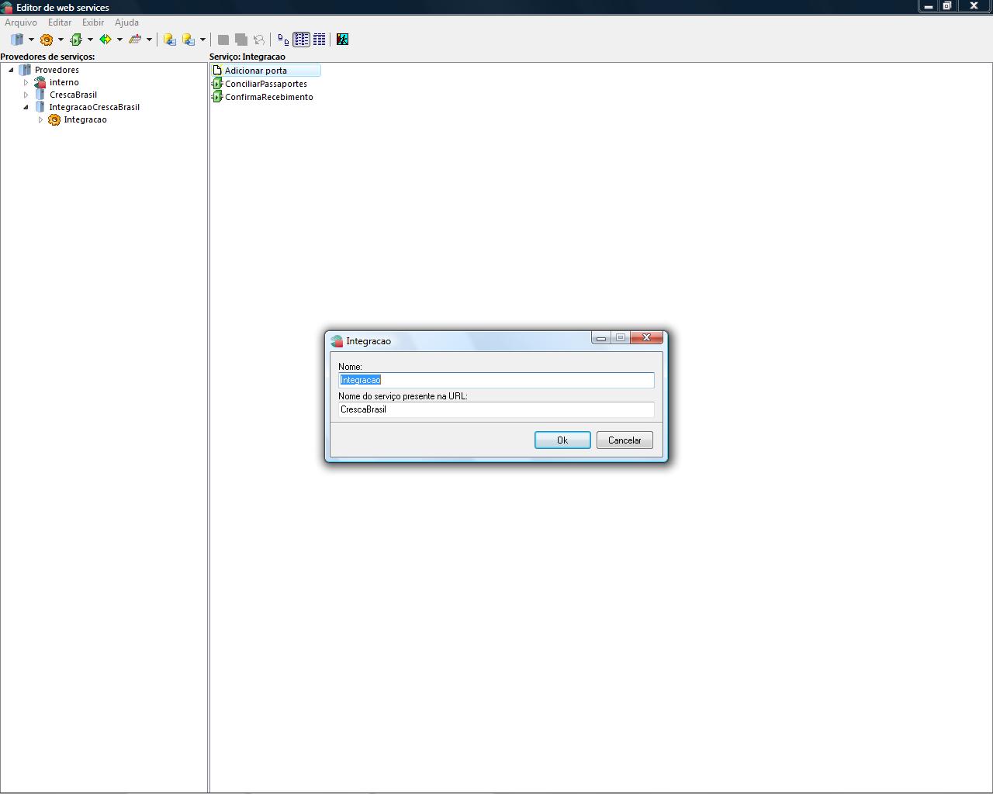Image resolution: width=993 pixels, height=794 pixels.
Task: Open the Editar menu
Action: (60, 22)
